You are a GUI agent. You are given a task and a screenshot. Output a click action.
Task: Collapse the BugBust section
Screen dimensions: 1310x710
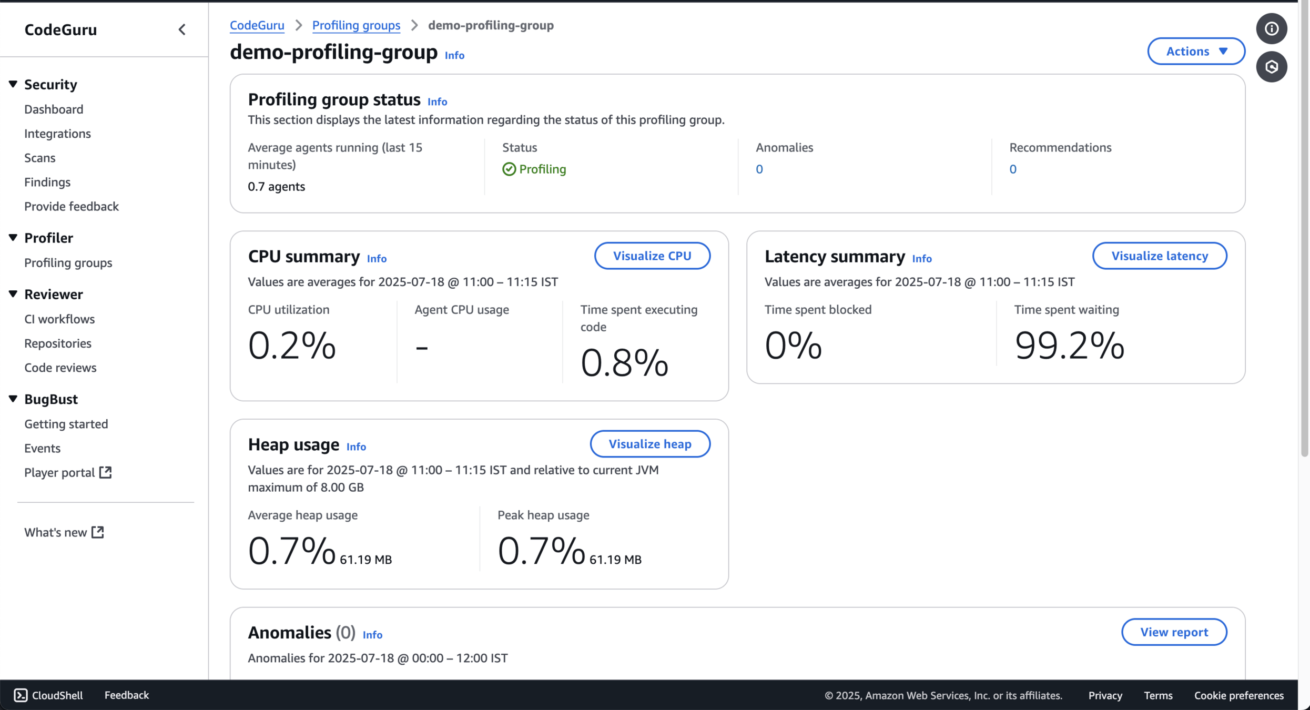point(13,399)
